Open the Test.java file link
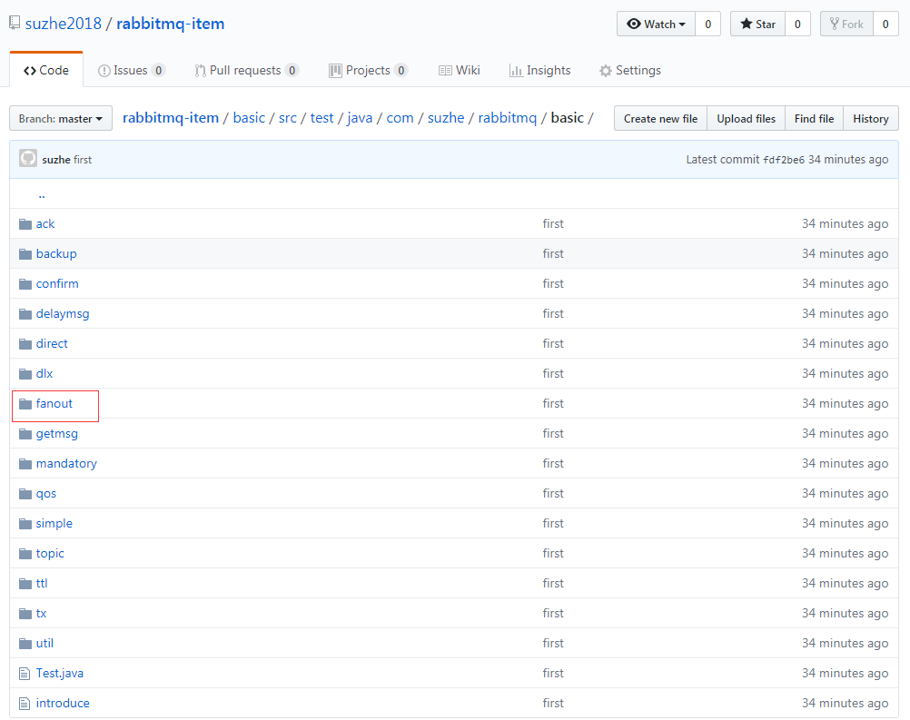Viewport: 910px width, 720px height. pyautogui.click(x=60, y=674)
